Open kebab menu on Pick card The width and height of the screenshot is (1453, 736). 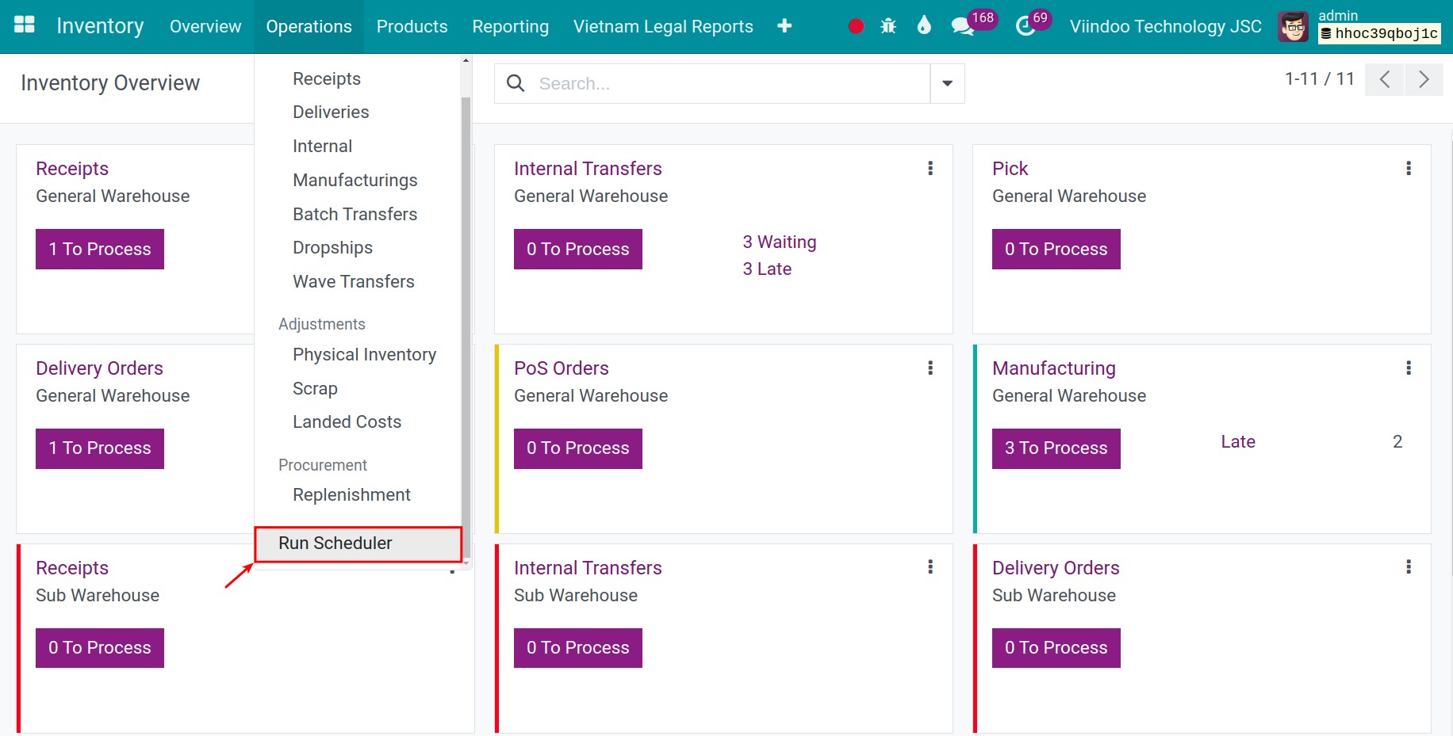click(x=1409, y=168)
